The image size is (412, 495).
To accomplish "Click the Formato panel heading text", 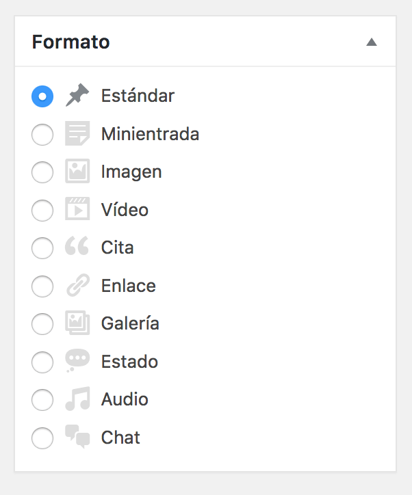I will coord(70,42).
